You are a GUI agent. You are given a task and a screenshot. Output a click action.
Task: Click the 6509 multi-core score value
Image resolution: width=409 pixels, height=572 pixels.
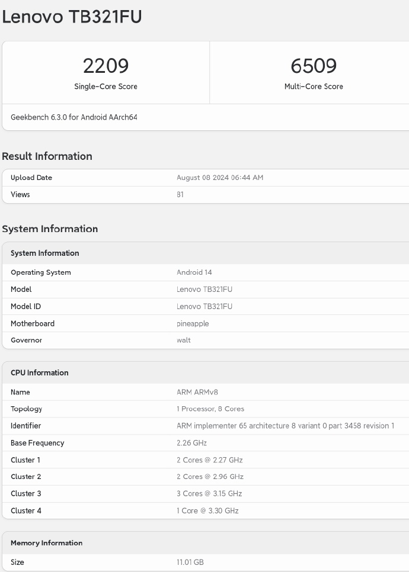[314, 66]
